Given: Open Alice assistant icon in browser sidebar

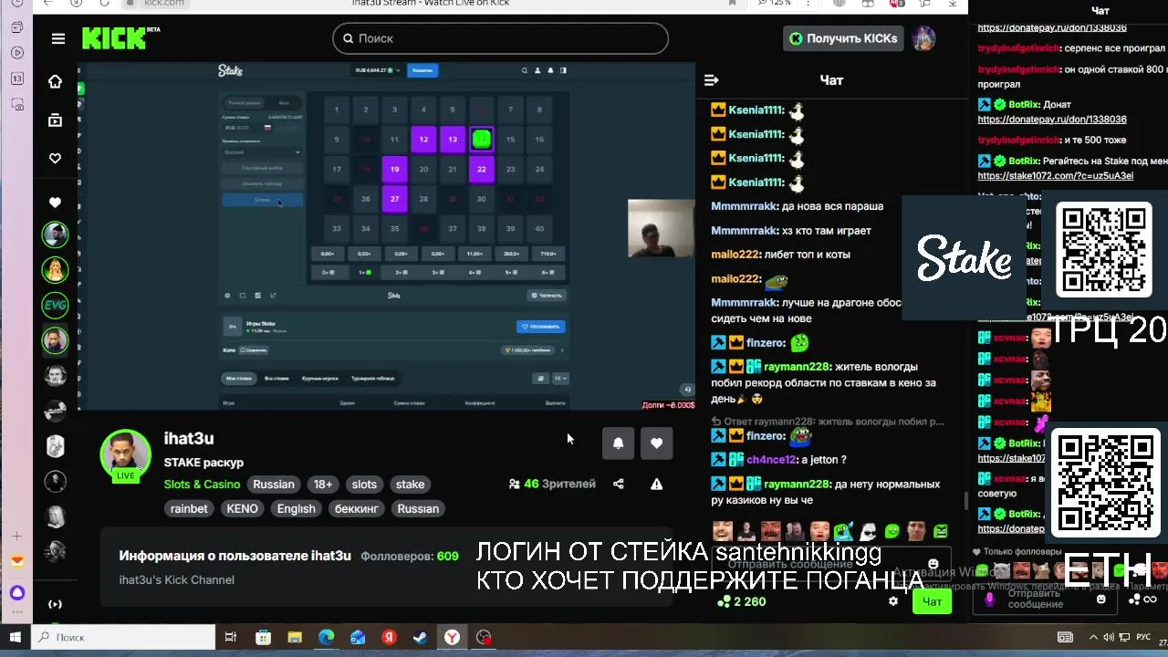Looking at the screenshot, I should (x=16, y=593).
